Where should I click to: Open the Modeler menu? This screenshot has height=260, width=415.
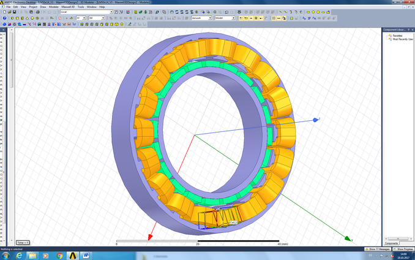[x=54, y=7]
